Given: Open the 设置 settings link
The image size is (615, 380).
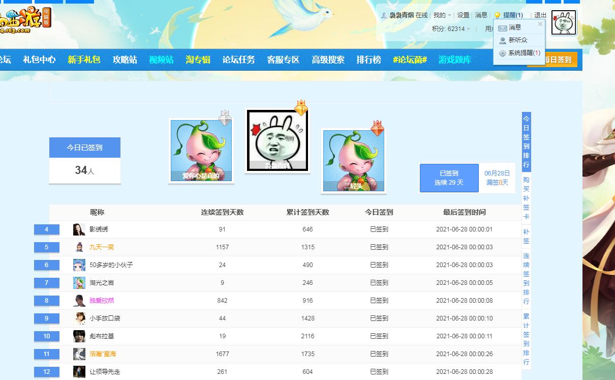Looking at the screenshot, I should (x=463, y=15).
